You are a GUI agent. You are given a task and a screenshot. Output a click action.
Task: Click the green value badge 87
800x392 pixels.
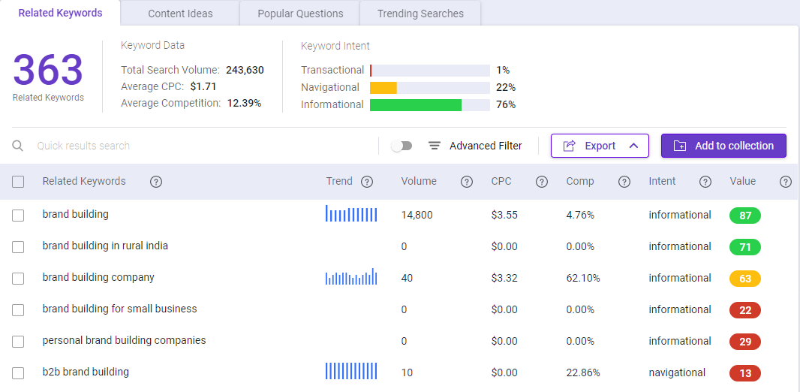click(x=745, y=216)
